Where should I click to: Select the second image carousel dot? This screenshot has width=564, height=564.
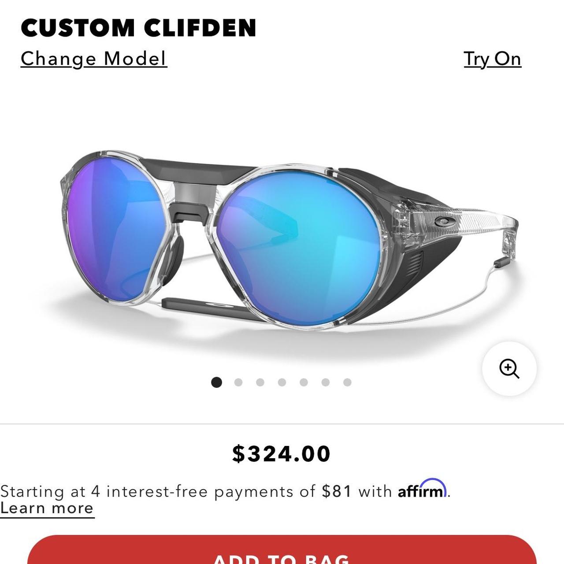pos(238,382)
